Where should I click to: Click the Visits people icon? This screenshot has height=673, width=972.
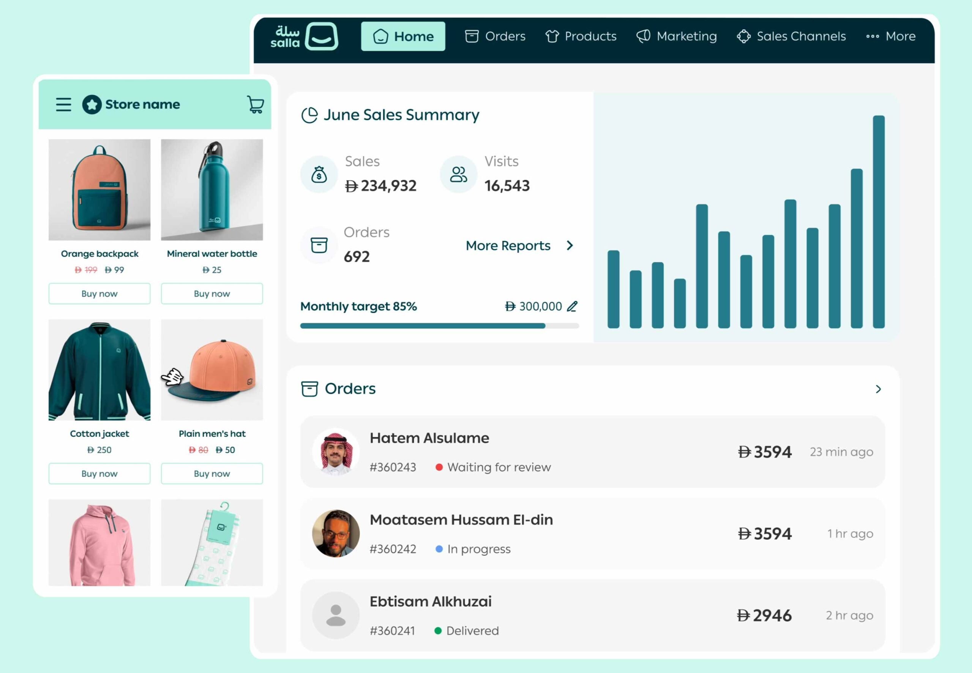pyautogui.click(x=459, y=174)
